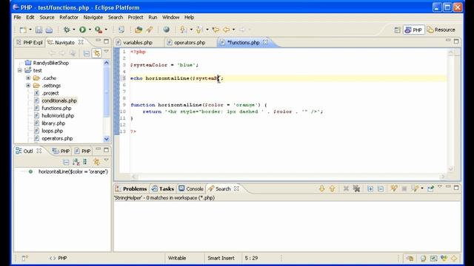
Task: Show next match in Search view
Action: coord(321,189)
